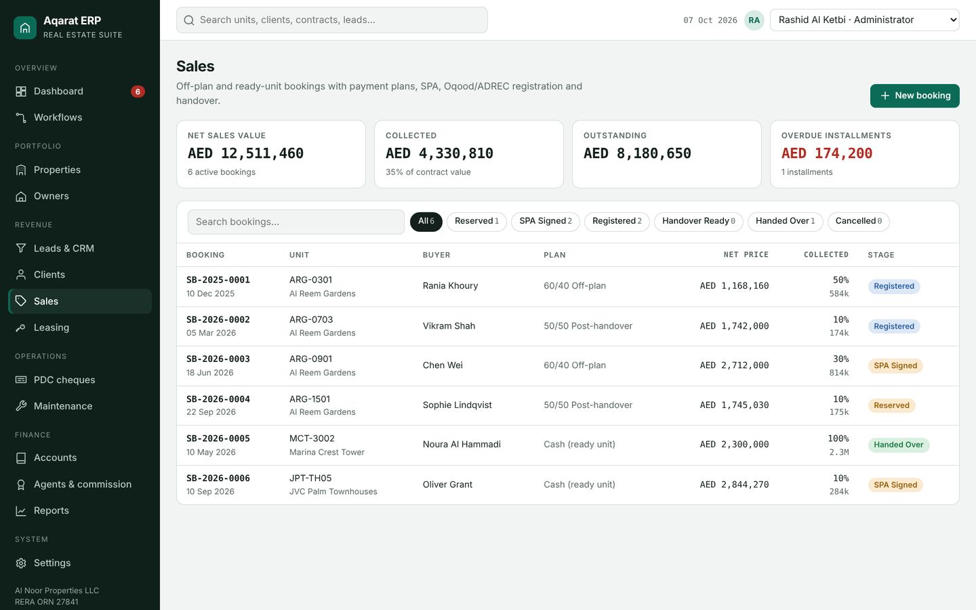Open booking SB-2025-0001
This screenshot has width=976, height=610.
(x=218, y=280)
